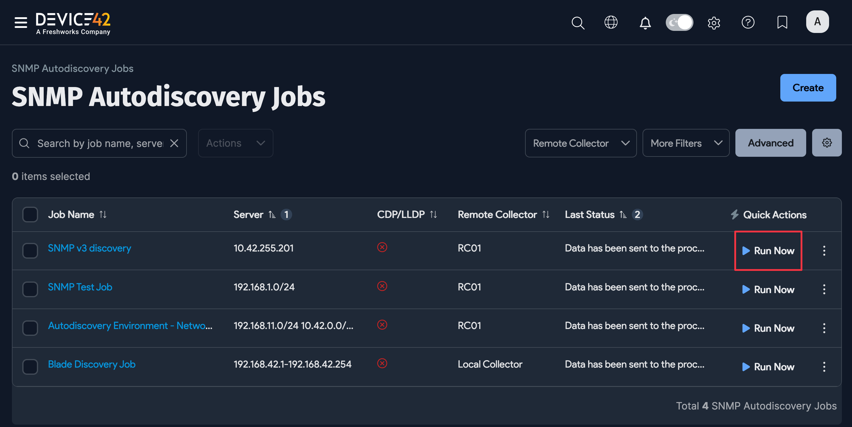This screenshot has height=427, width=852.
Task: Select the SNMP v3 discovery row checkbox
Action: coord(30,251)
